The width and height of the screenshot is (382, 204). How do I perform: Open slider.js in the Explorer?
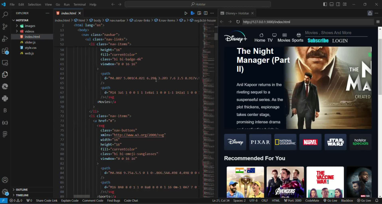(x=30, y=42)
